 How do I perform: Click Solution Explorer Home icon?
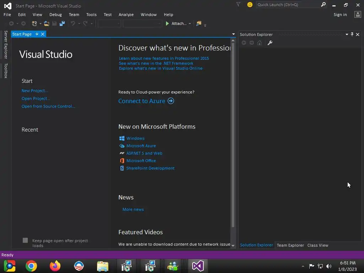259,43
